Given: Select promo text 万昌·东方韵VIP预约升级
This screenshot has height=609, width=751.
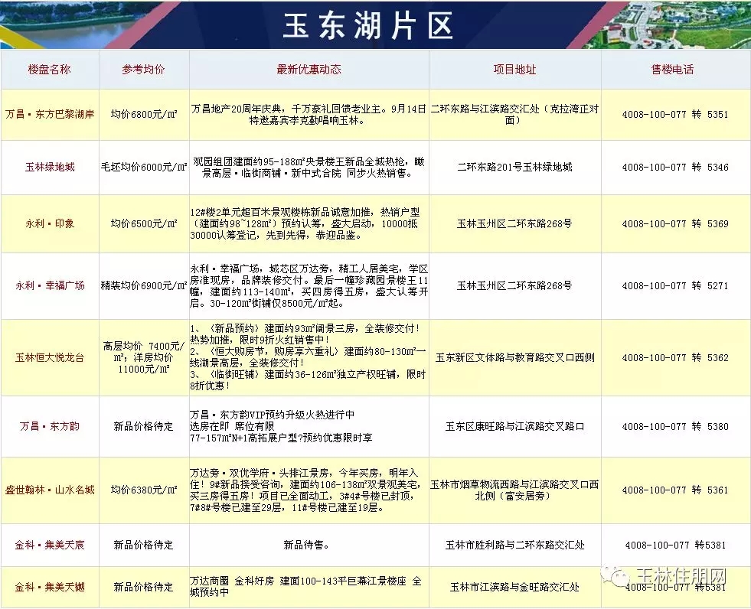Looking at the screenshot, I should click(x=281, y=426).
